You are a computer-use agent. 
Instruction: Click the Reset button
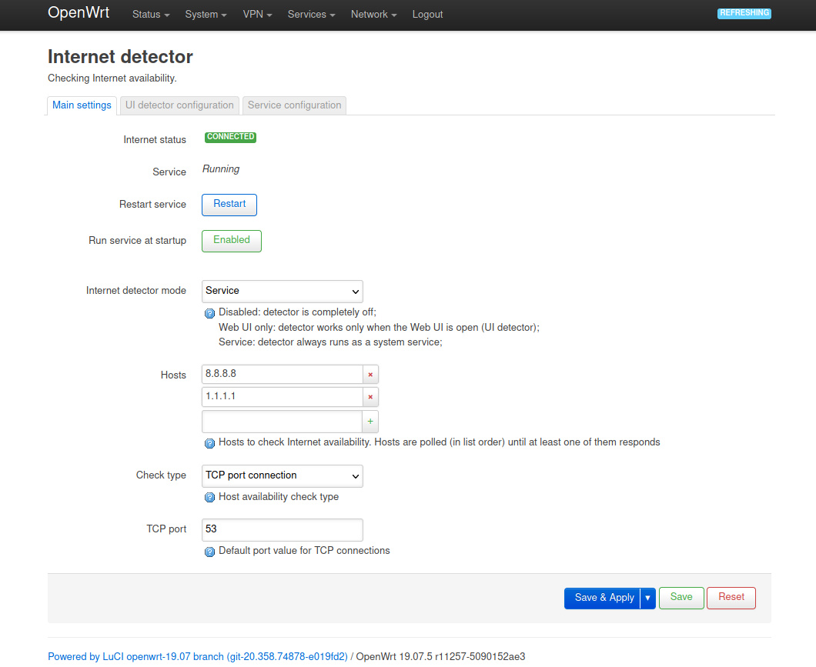(x=731, y=598)
